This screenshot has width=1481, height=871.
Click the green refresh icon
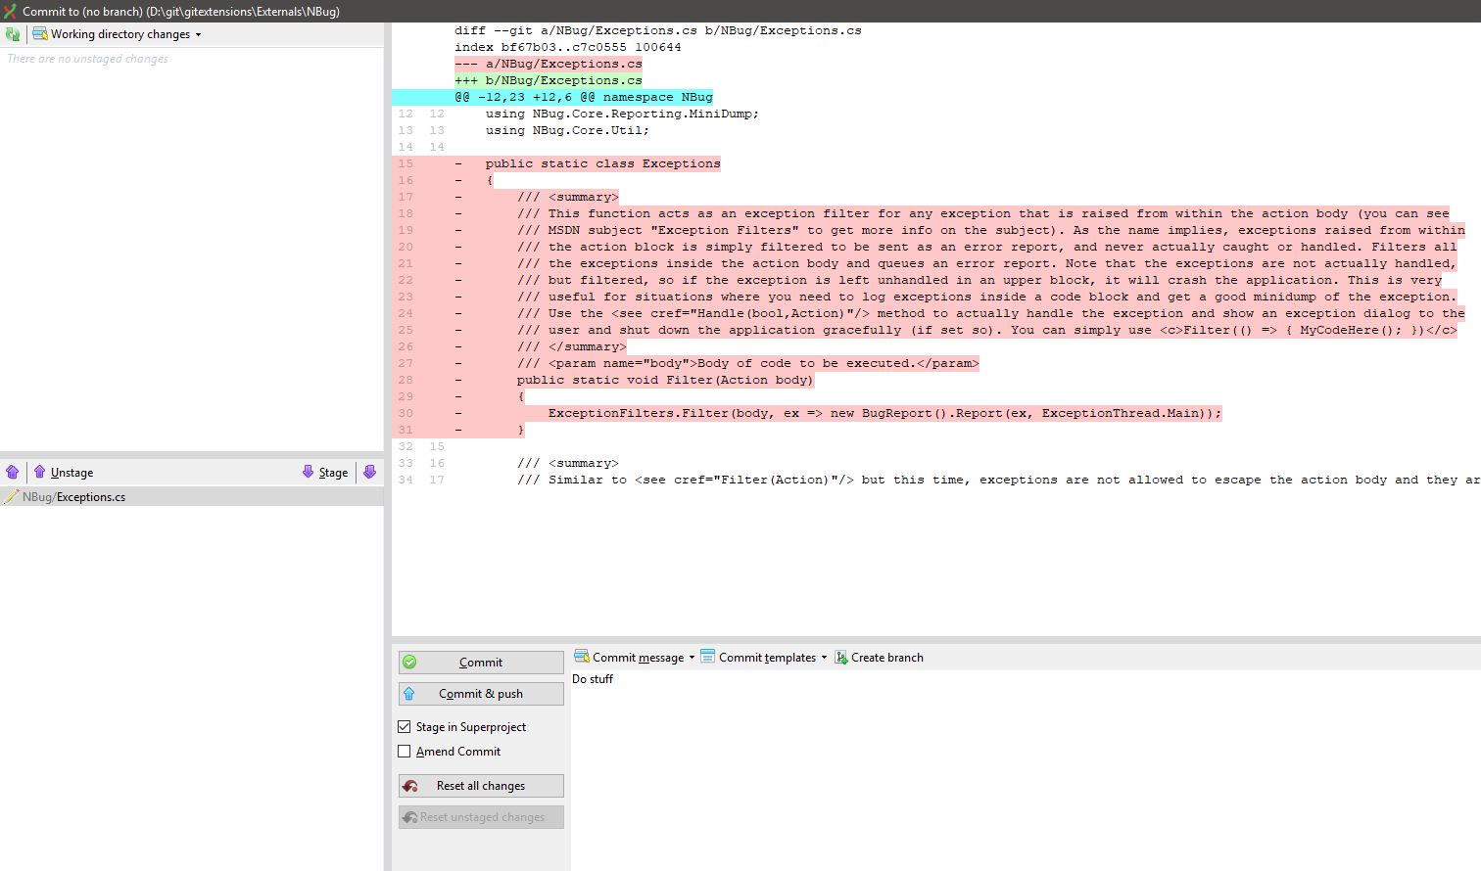click(x=13, y=34)
